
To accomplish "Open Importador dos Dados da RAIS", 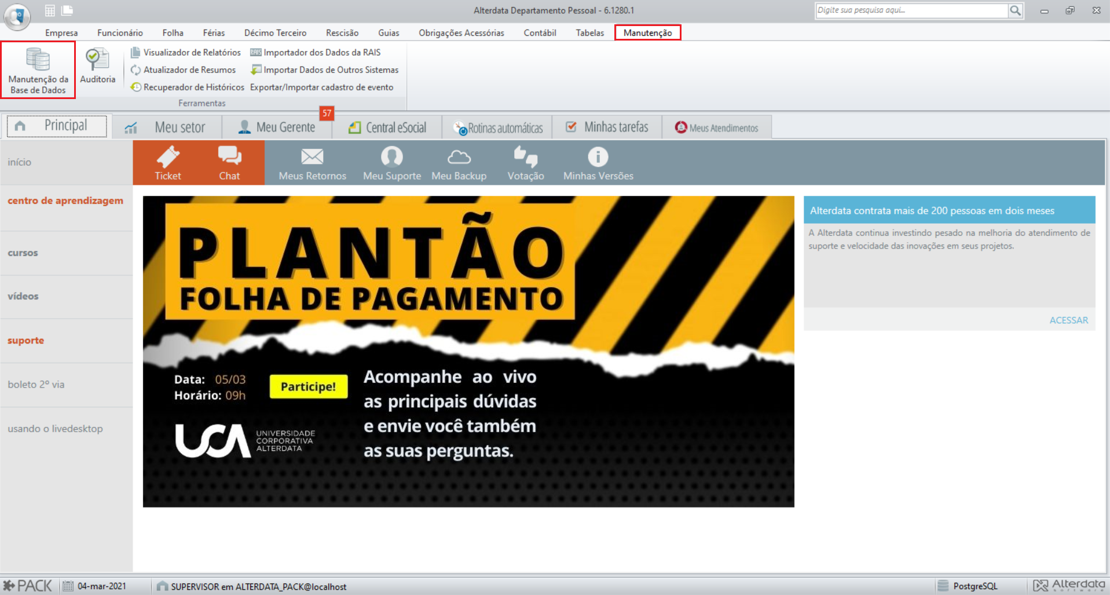I will coord(316,52).
